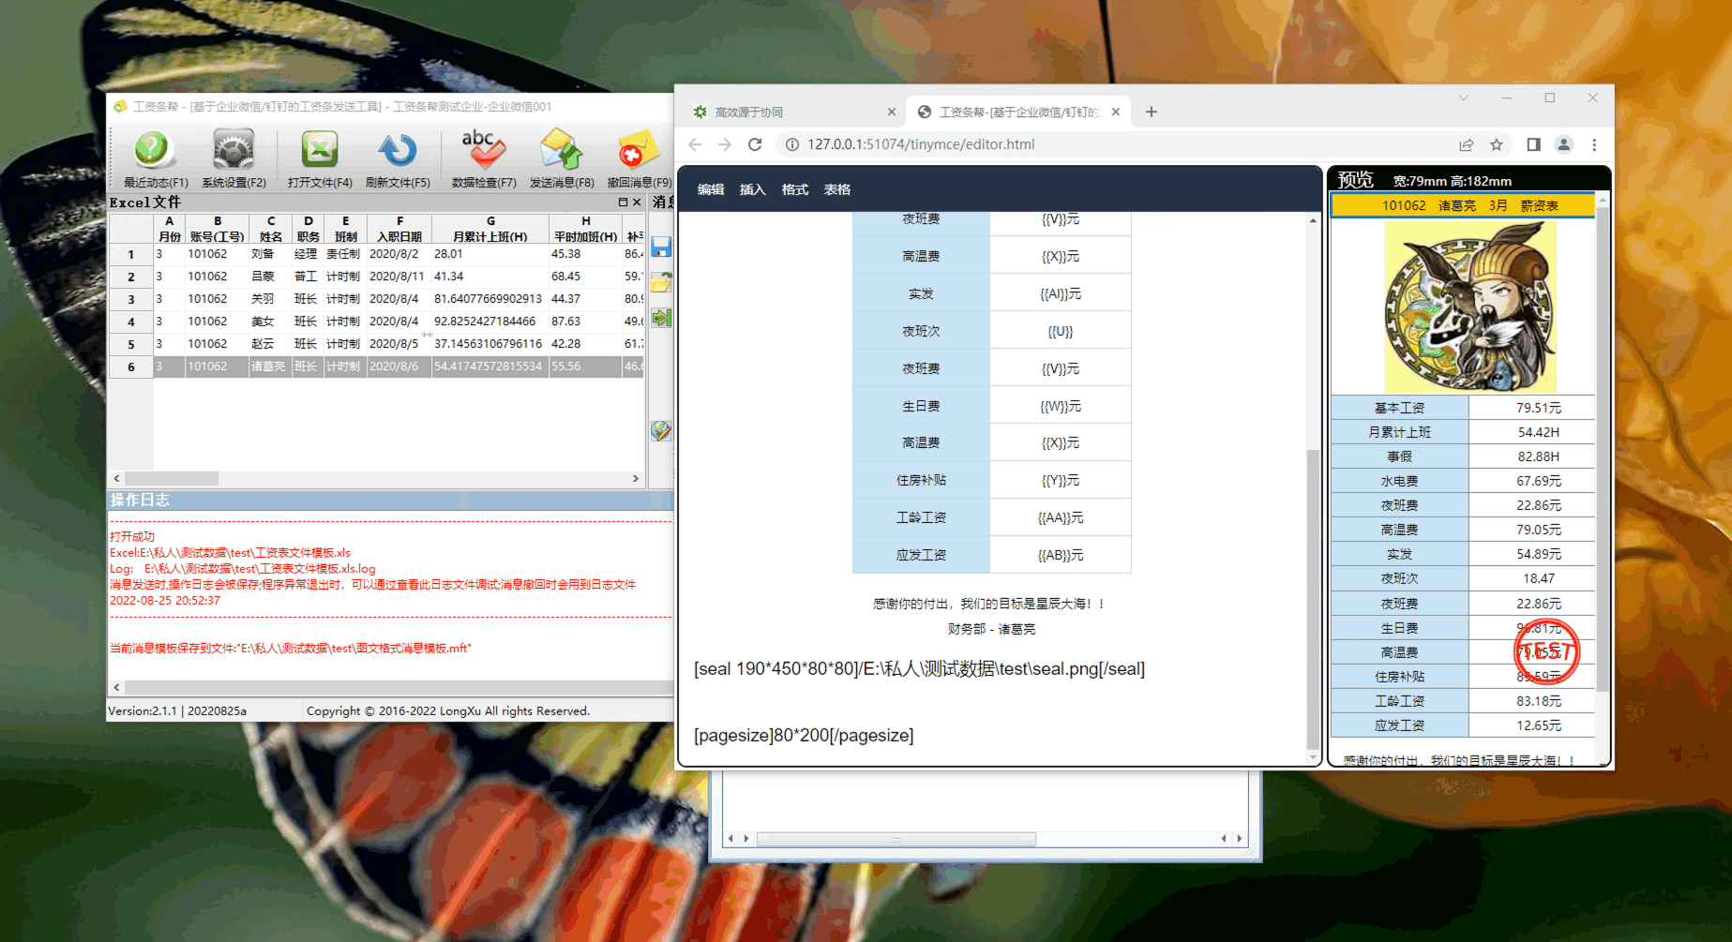
Task: Open browser profile avatar
Action: click(1564, 144)
